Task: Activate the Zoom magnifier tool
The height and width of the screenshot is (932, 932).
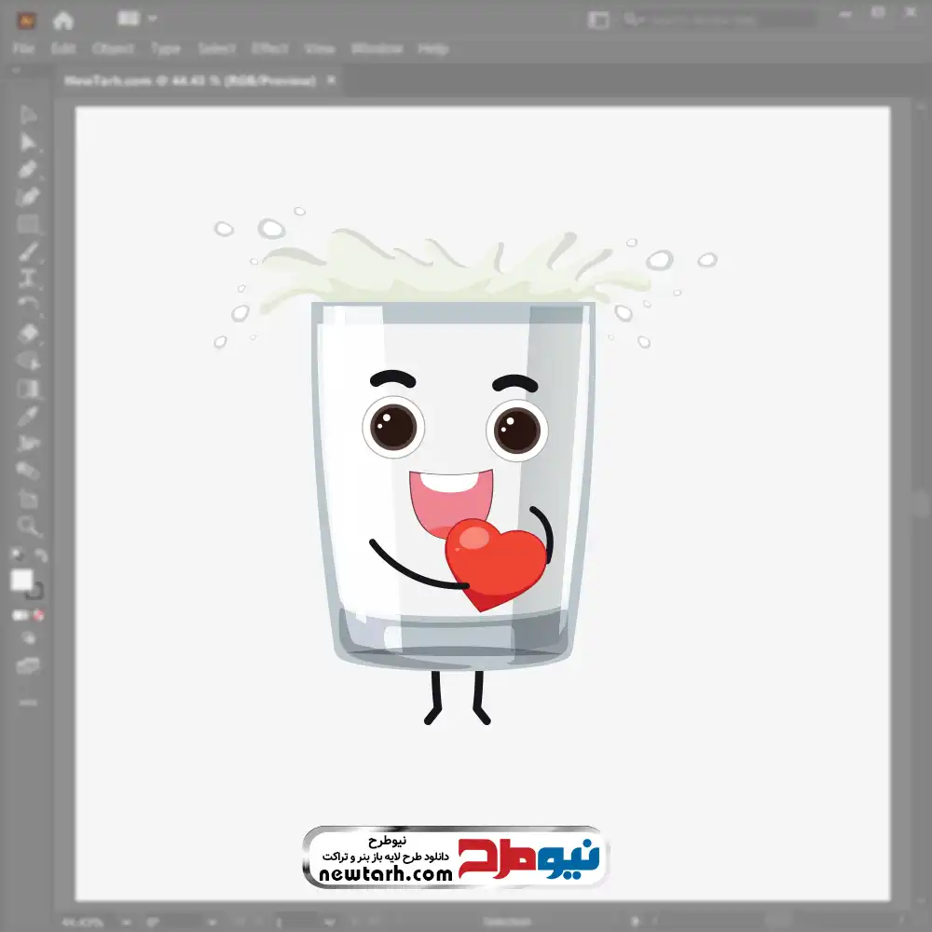Action: click(28, 527)
